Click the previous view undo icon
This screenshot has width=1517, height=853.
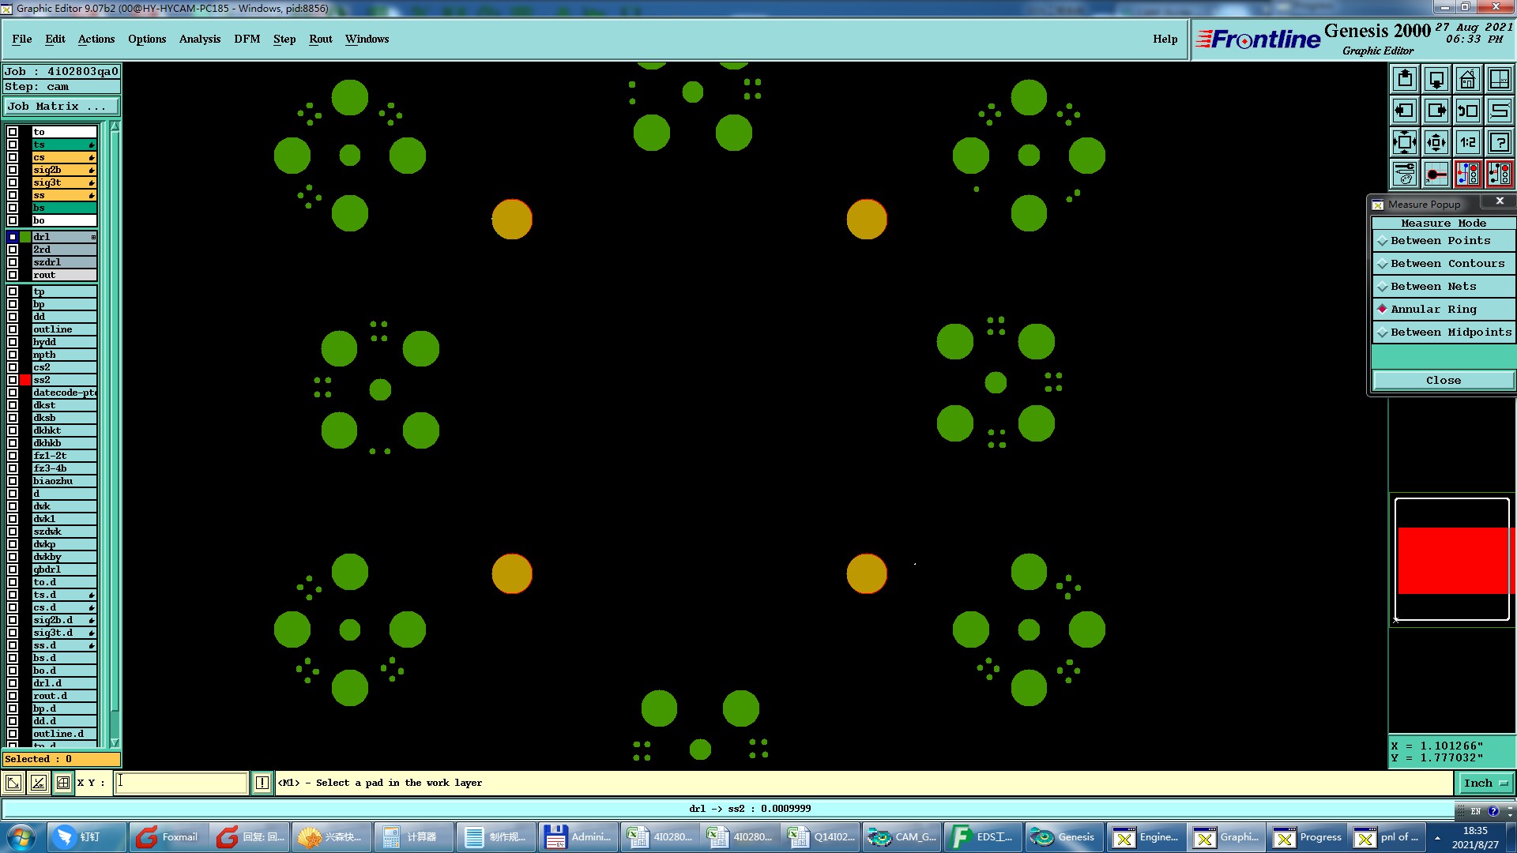tap(1467, 111)
